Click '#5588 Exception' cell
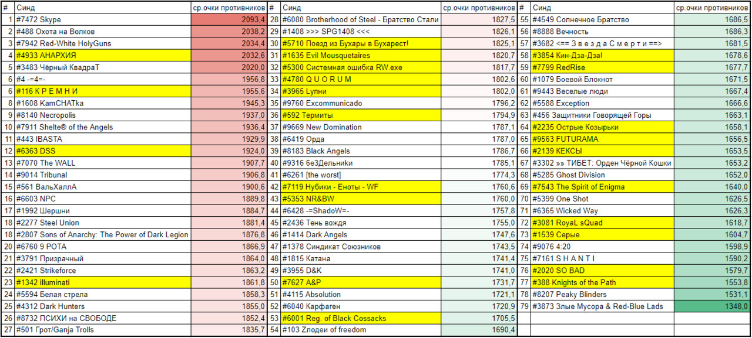 pos(602,103)
